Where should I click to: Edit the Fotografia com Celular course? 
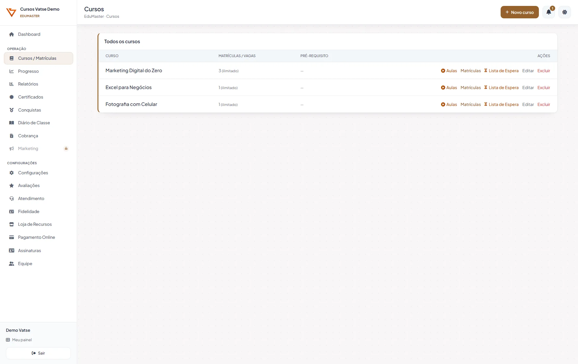[528, 104]
